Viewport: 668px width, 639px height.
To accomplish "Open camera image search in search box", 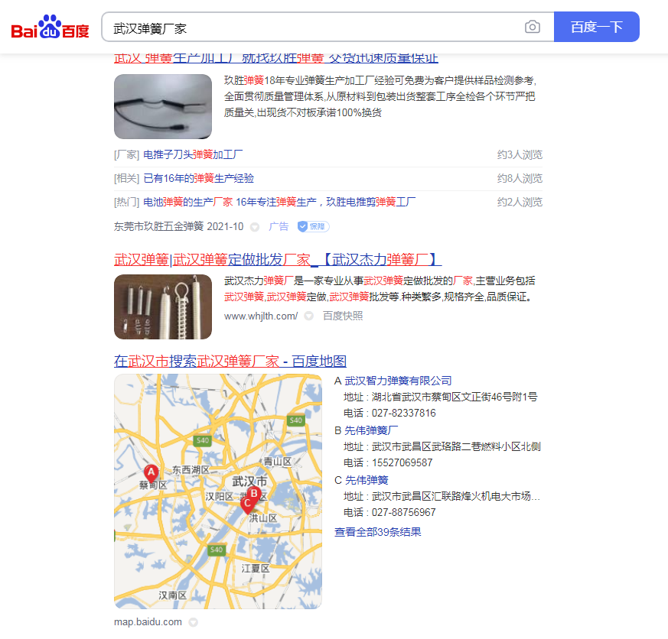I will (x=532, y=28).
